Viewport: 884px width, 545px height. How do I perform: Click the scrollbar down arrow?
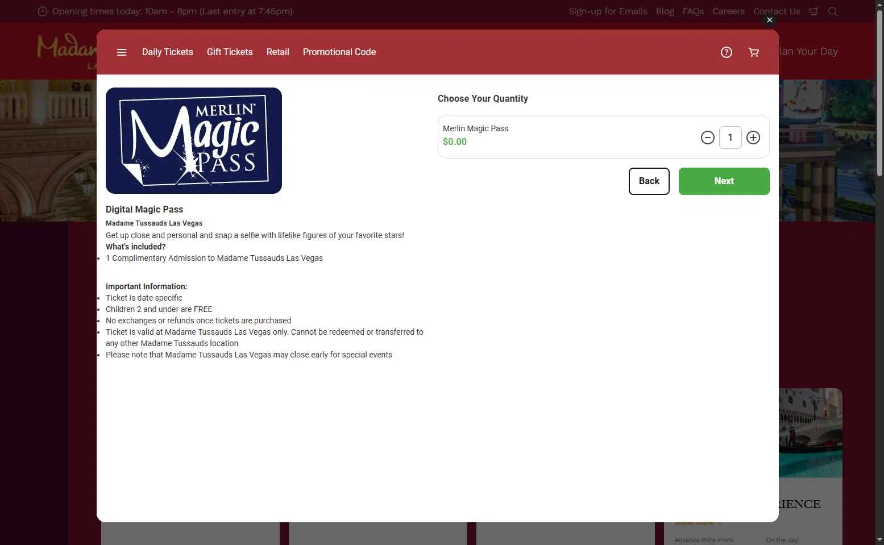(879, 539)
